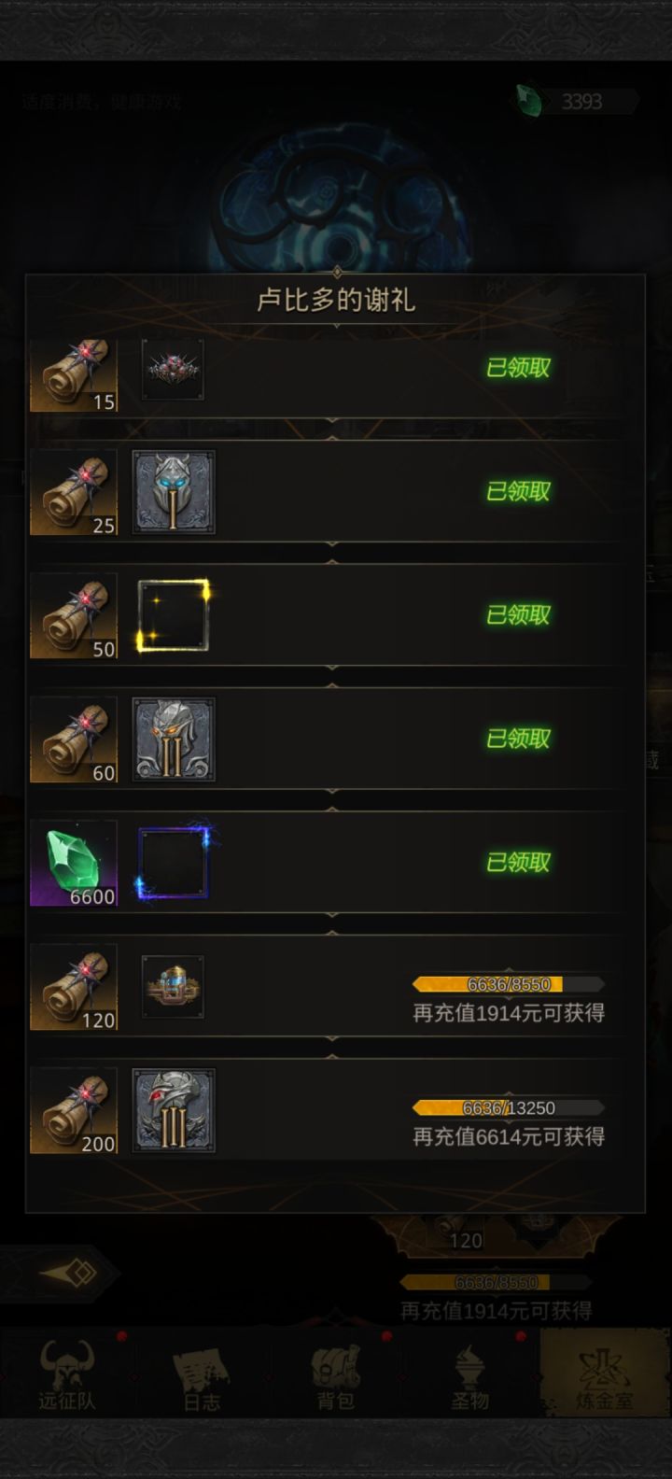Switch to the 日志 tab
The width and height of the screenshot is (672, 1479).
202,1375
